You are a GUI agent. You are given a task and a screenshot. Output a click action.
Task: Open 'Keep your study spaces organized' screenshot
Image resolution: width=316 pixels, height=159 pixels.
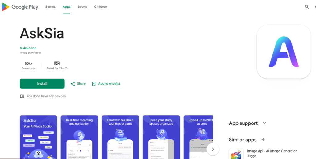pos(161,137)
